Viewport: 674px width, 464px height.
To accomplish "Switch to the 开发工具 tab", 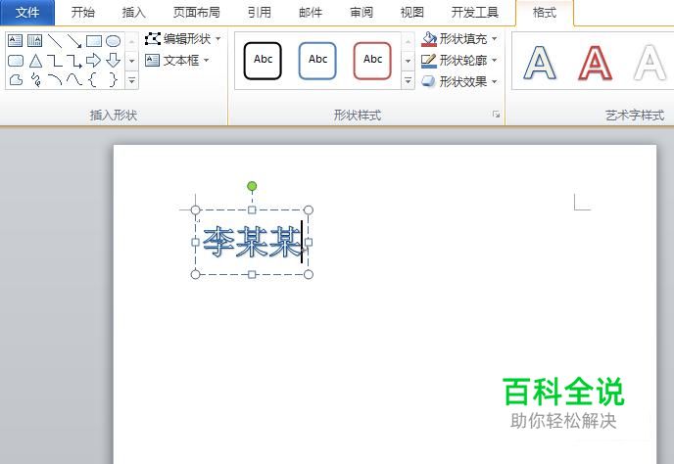I will pyautogui.click(x=475, y=13).
